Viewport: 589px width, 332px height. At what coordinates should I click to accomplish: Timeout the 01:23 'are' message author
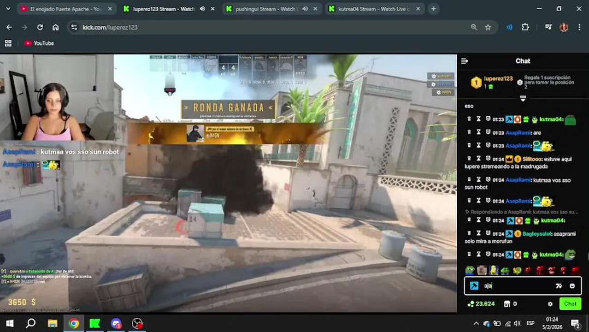[478, 133]
